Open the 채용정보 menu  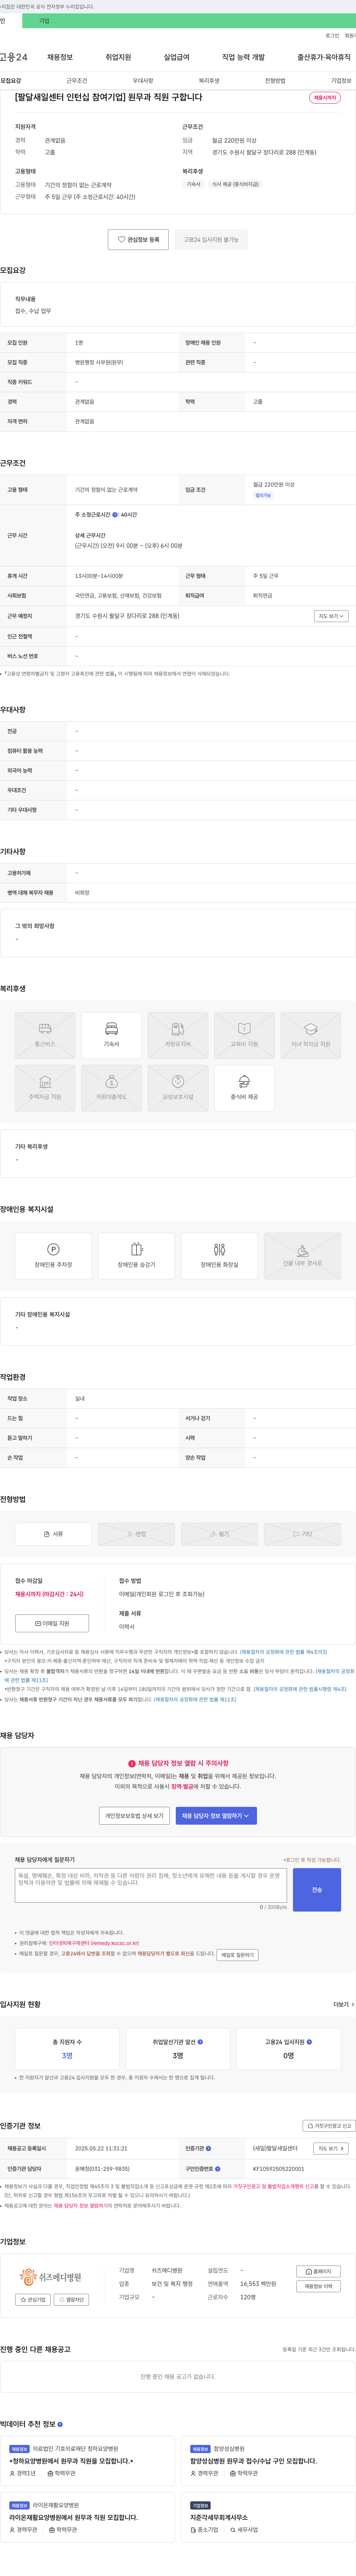pyautogui.click(x=60, y=57)
